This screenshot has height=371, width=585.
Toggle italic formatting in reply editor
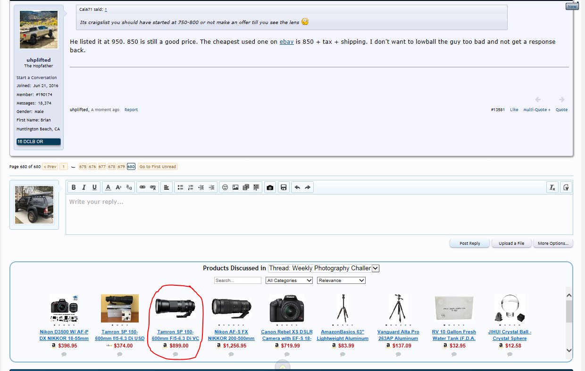click(84, 187)
